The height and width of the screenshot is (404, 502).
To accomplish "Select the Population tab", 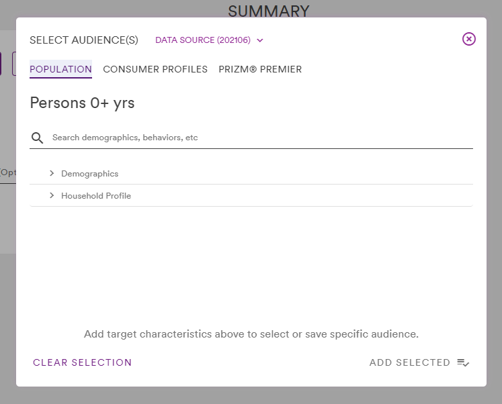I will click(x=61, y=69).
